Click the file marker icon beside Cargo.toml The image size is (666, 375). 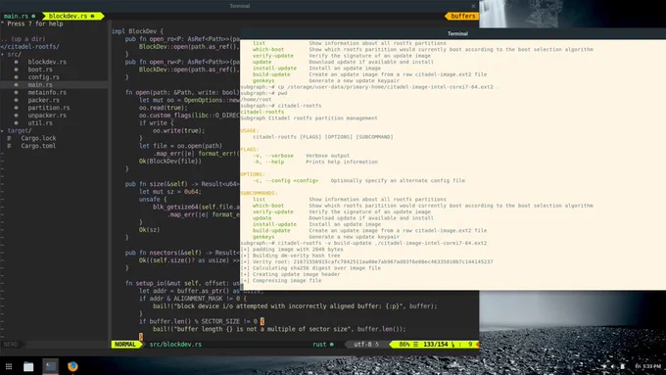tap(9, 146)
